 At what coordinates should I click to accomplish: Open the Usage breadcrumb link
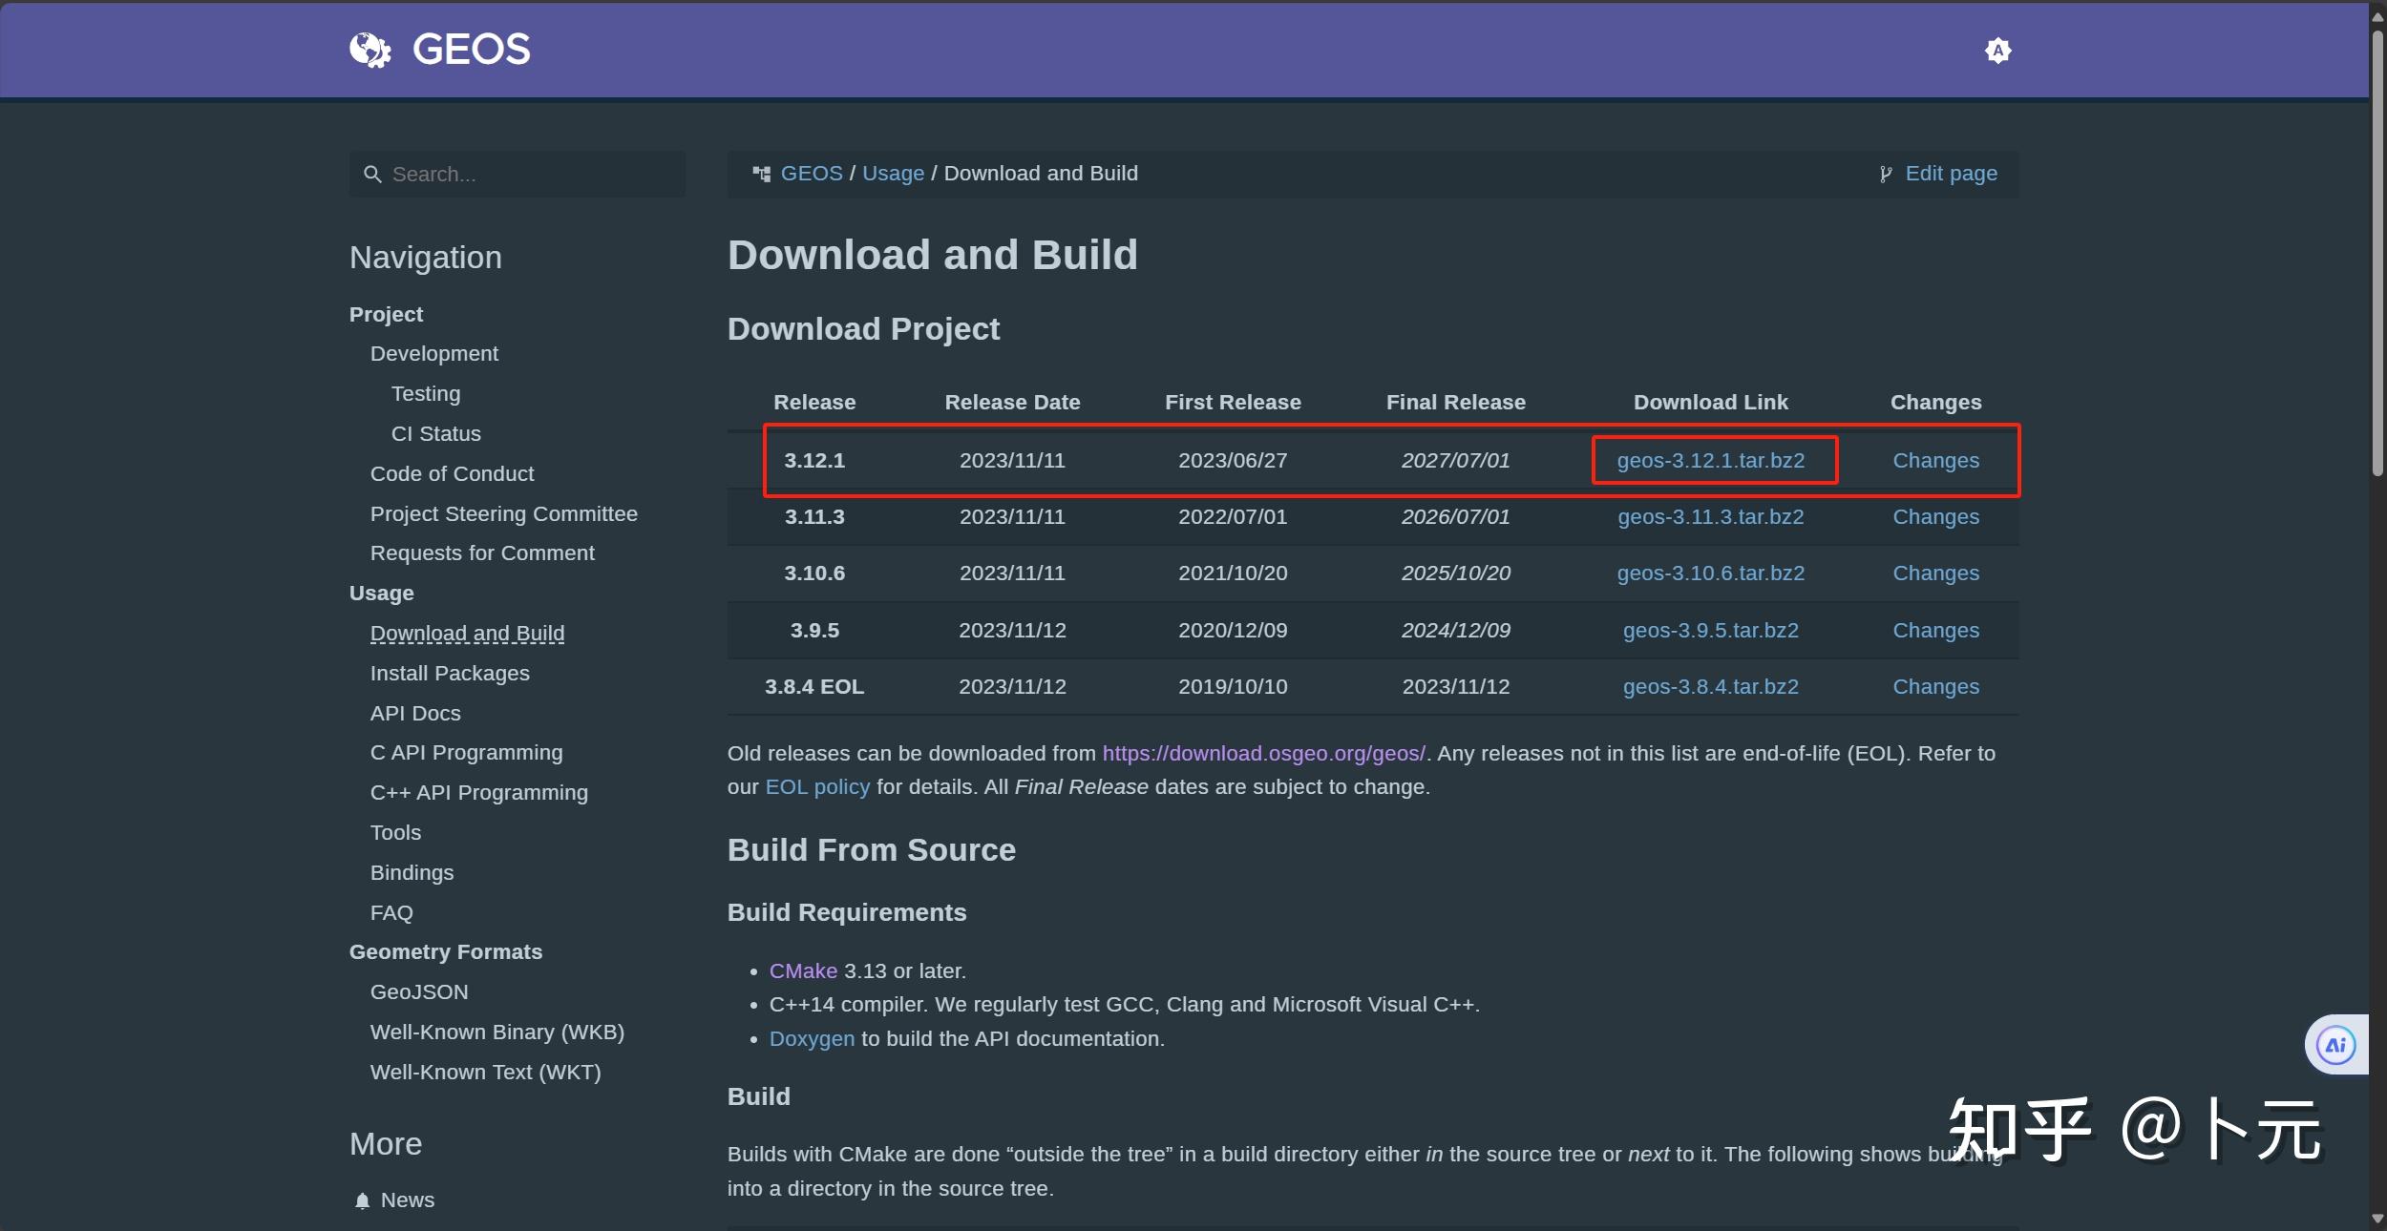point(893,174)
